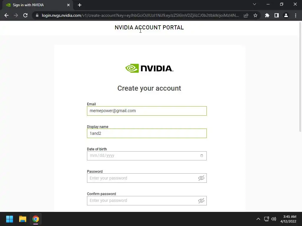Image resolution: width=302 pixels, height=226 pixels.
Task: Click into the Email field
Action: click(147, 111)
